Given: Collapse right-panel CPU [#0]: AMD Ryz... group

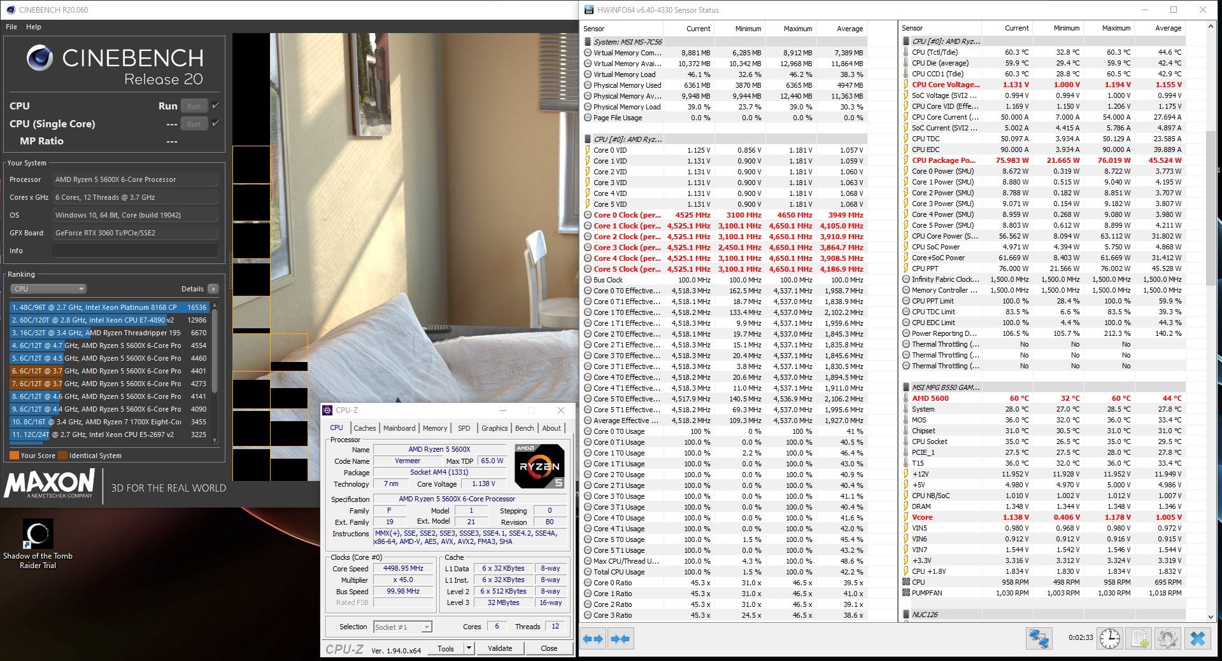Looking at the screenshot, I should pyautogui.click(x=906, y=41).
